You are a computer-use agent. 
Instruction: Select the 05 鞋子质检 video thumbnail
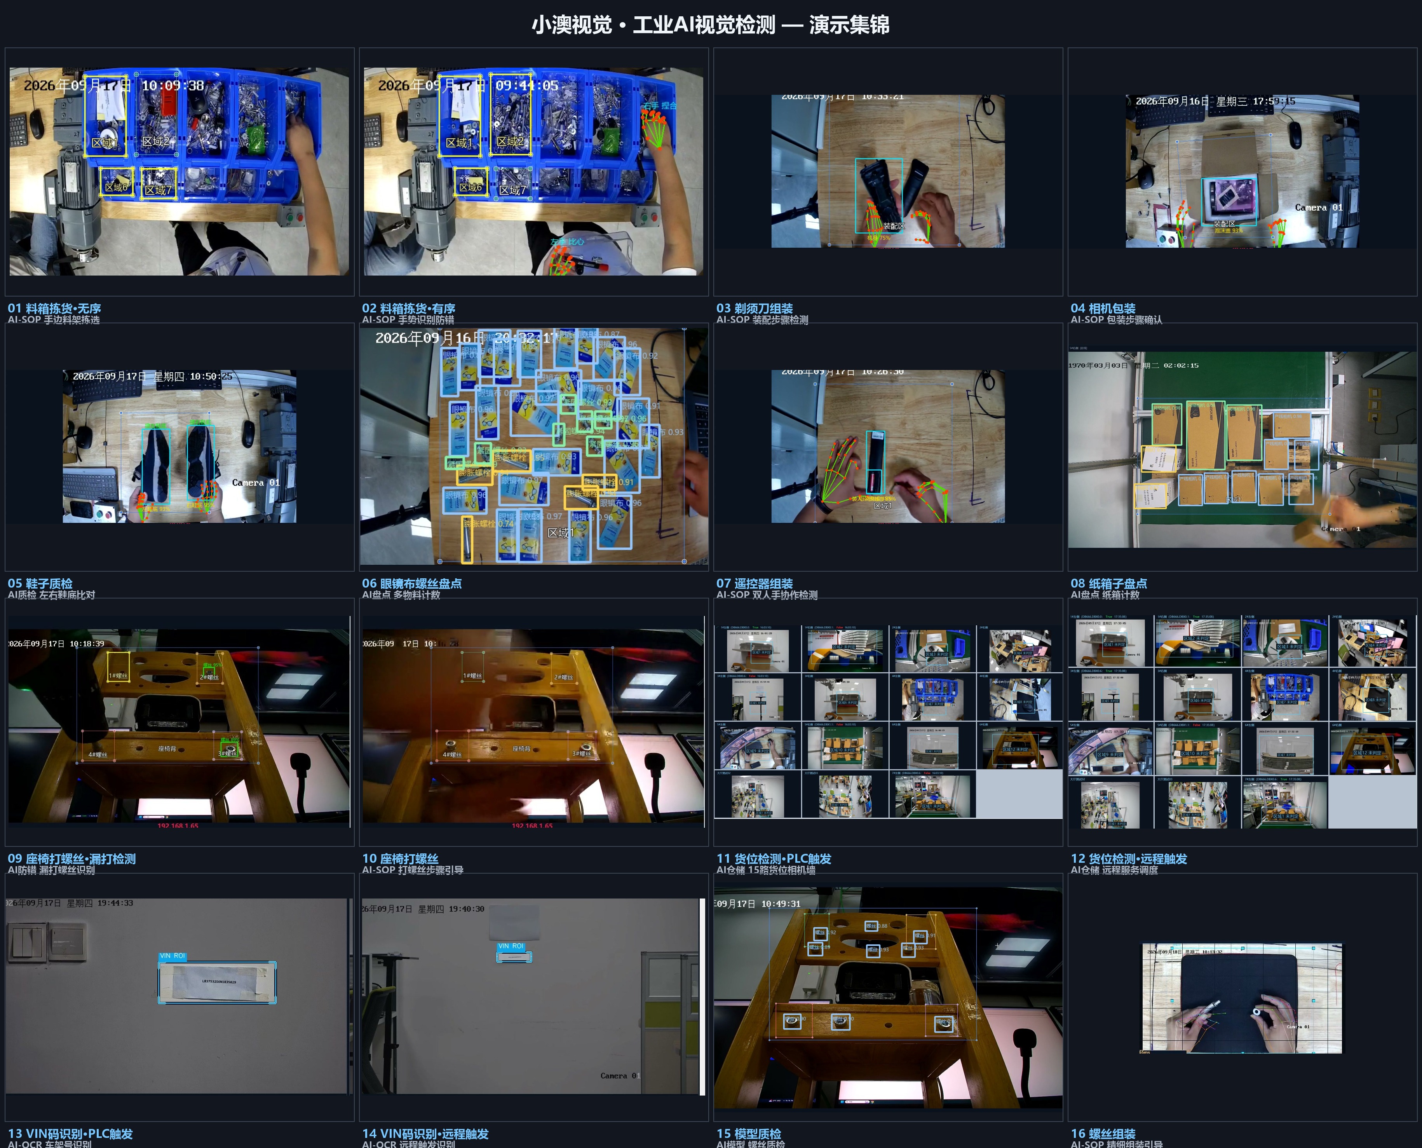pos(179,447)
